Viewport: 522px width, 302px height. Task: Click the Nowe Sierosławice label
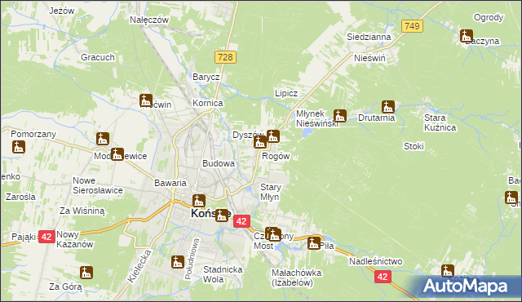tap(98, 185)
